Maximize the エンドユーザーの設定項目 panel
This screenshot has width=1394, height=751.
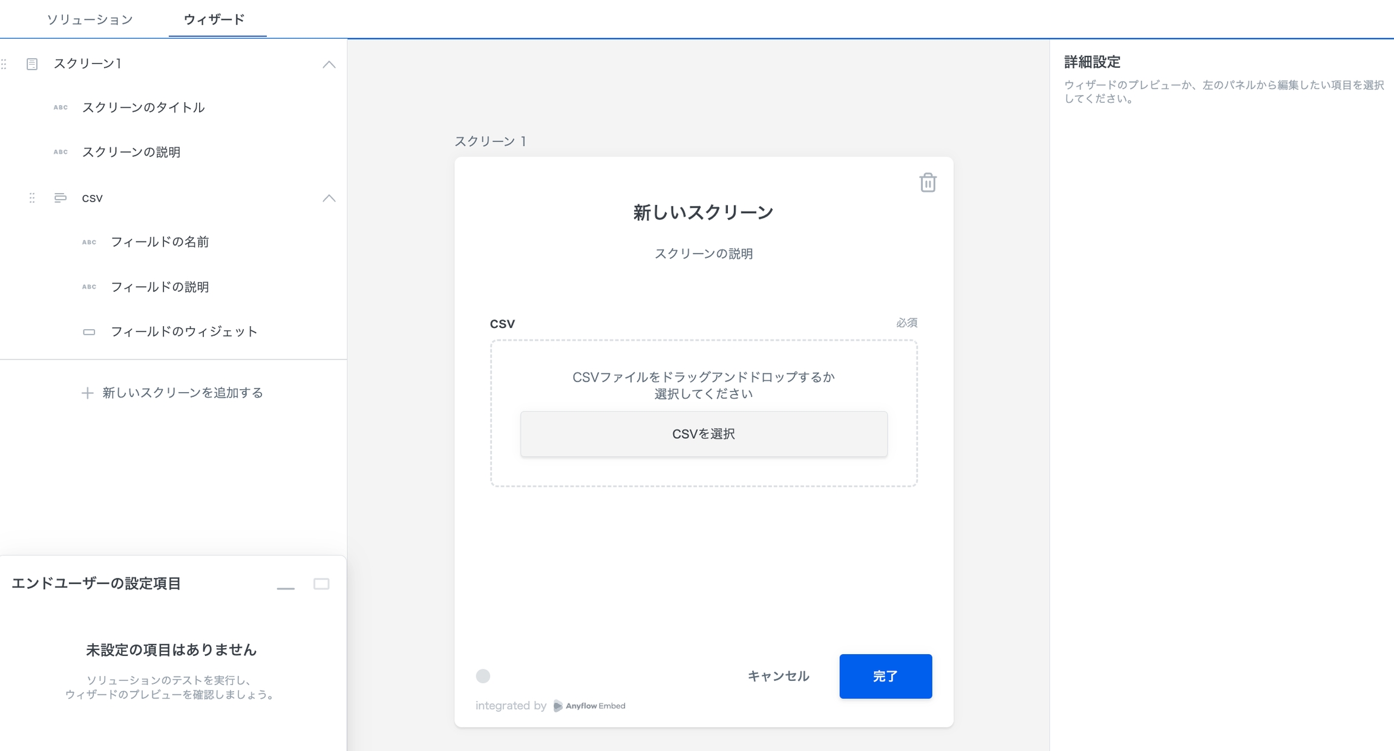[321, 584]
